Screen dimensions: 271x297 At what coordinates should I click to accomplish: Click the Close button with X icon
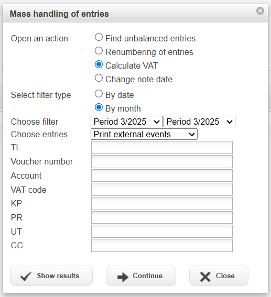[219, 276]
